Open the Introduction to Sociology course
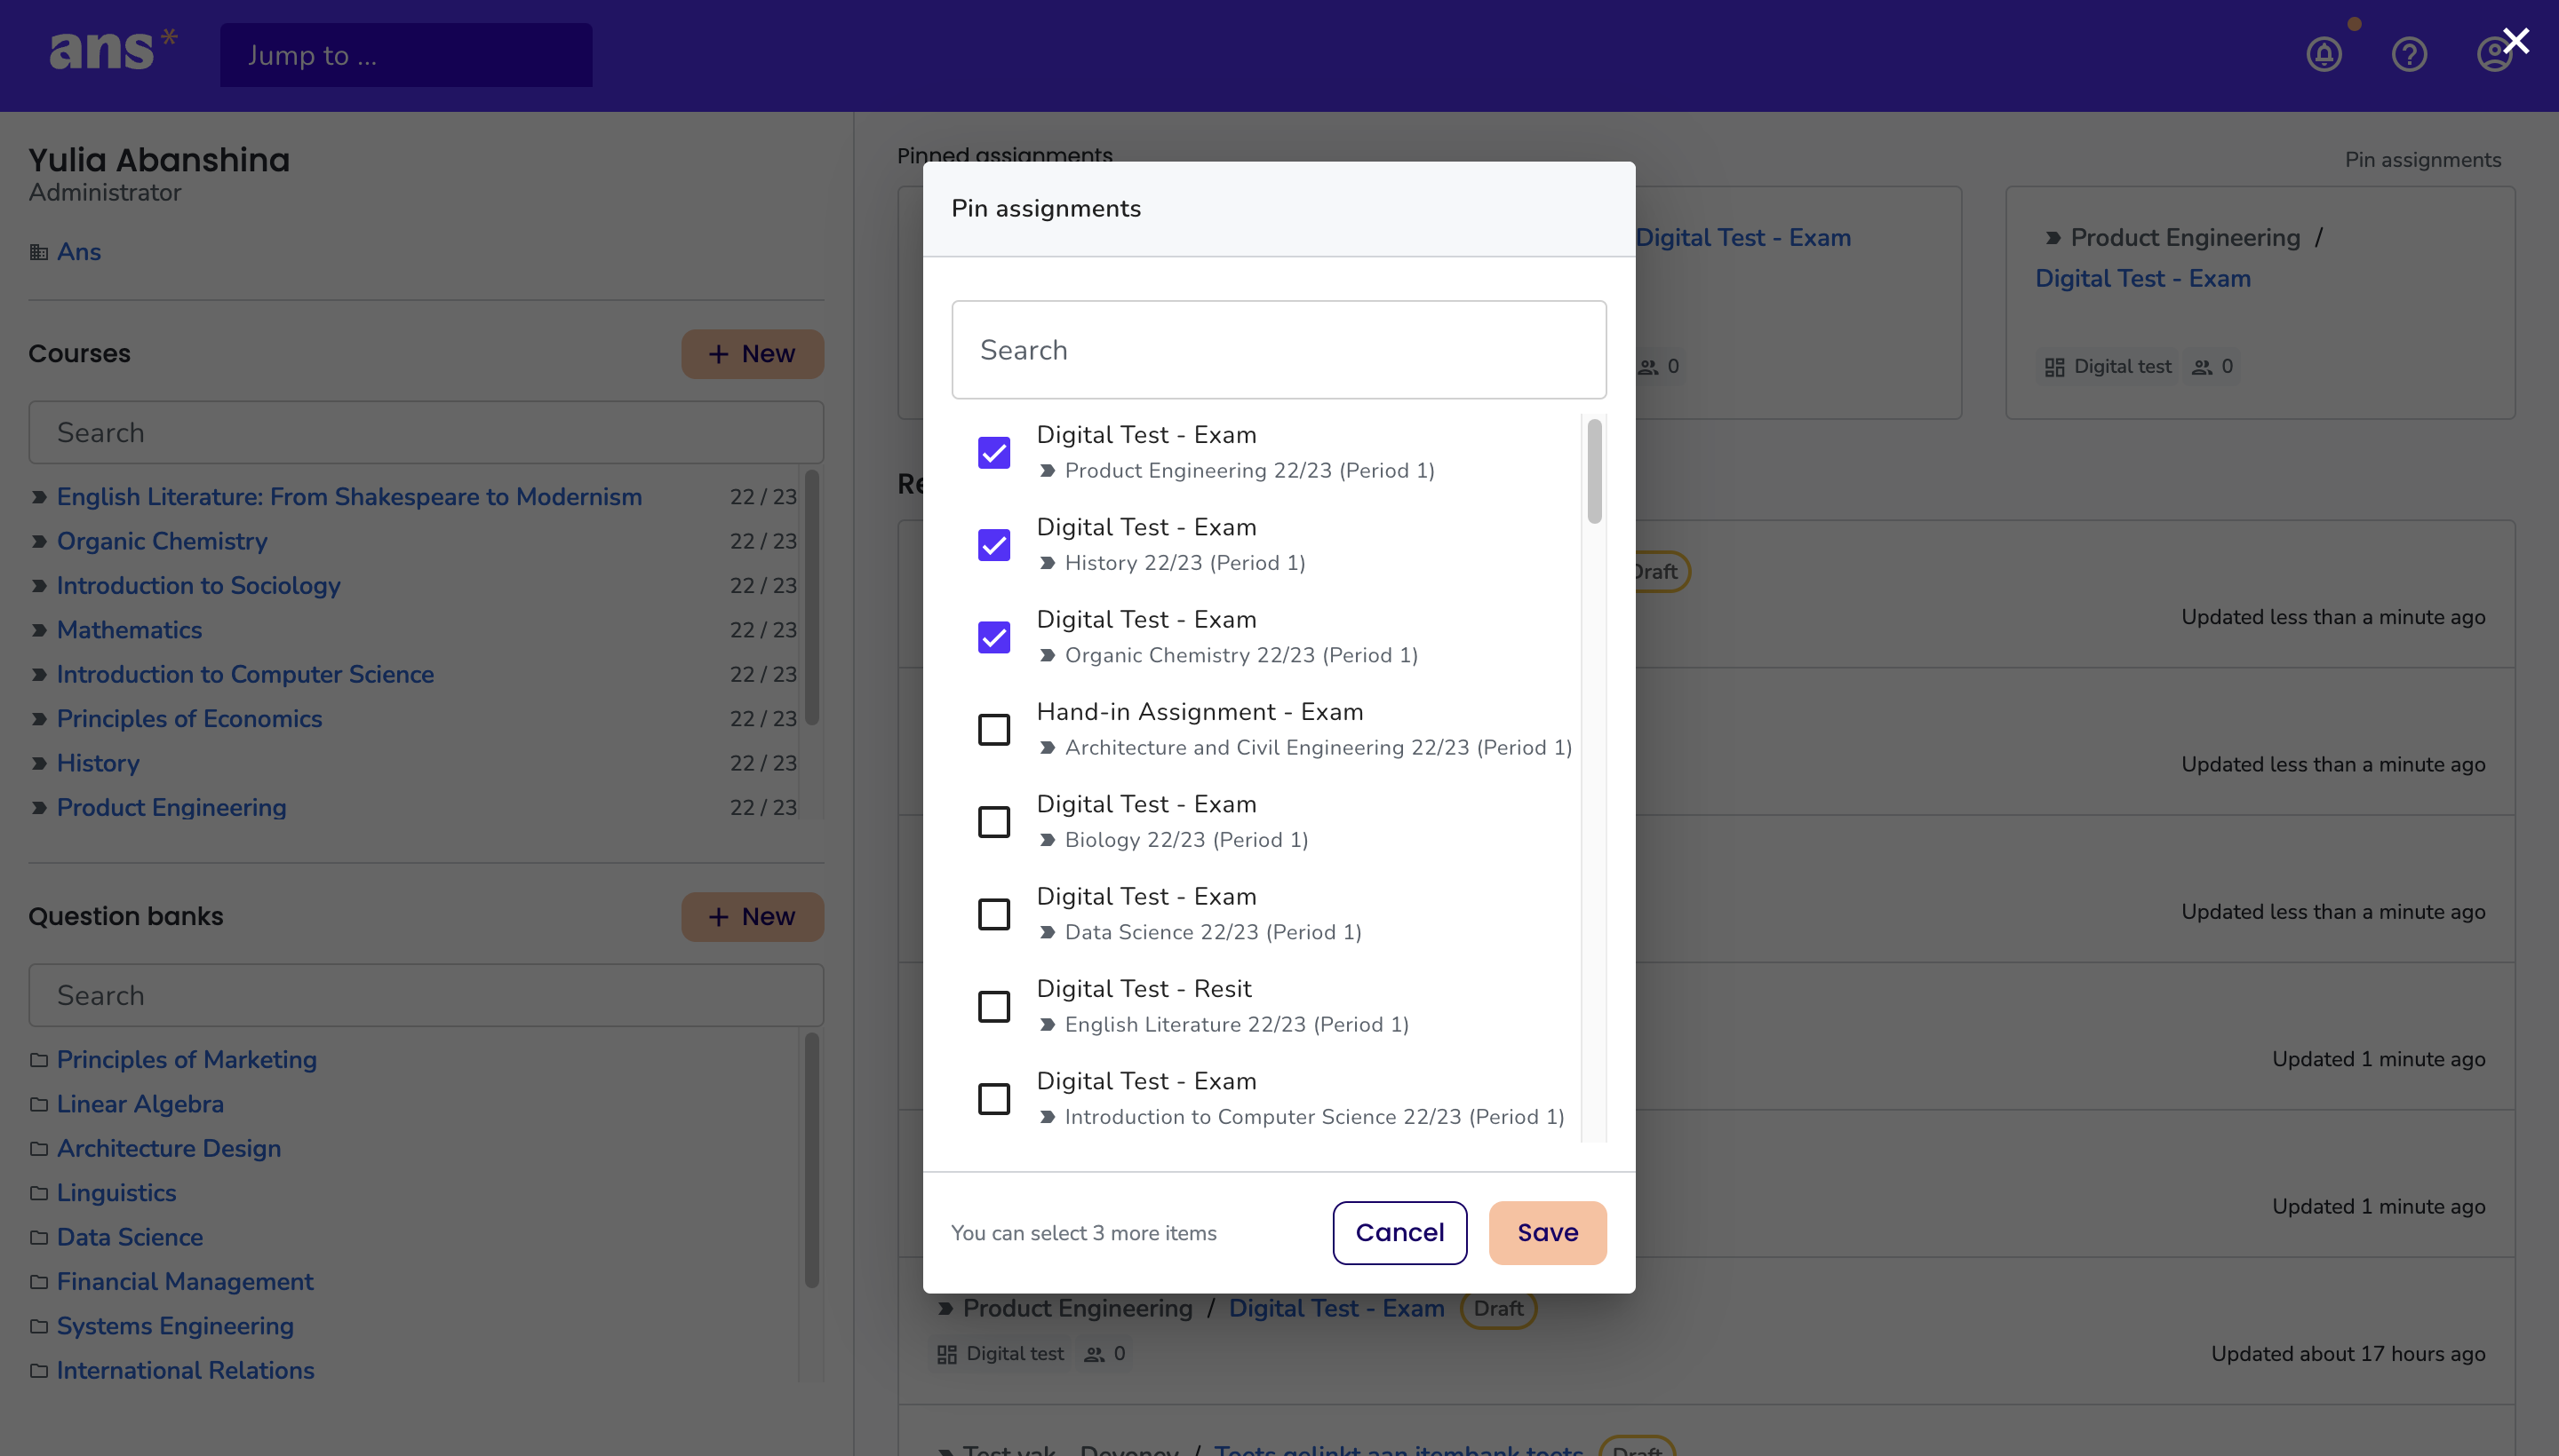Image resolution: width=2559 pixels, height=1456 pixels. [198, 586]
